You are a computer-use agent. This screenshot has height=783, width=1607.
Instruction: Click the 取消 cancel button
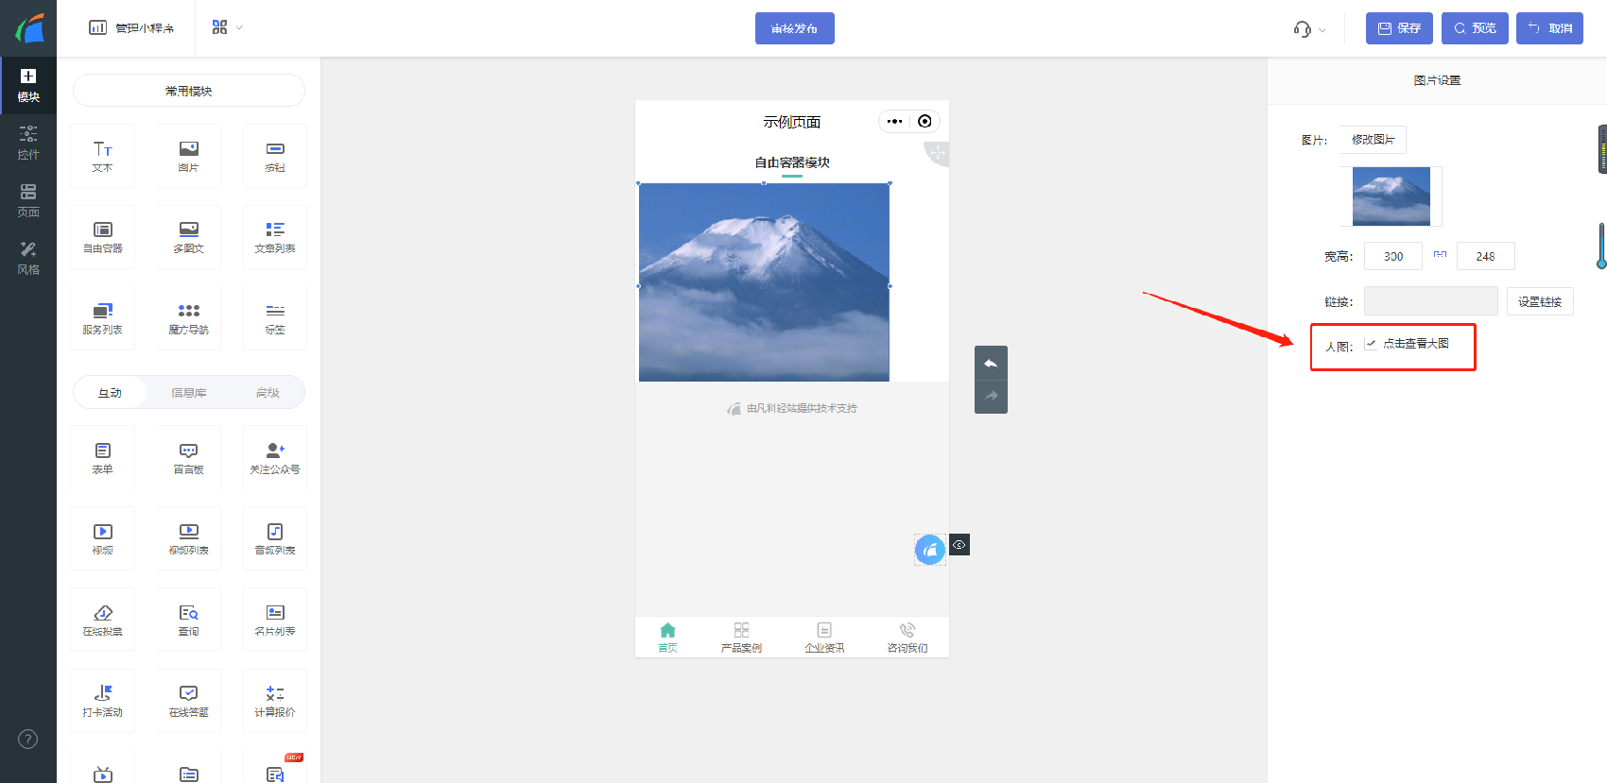tap(1550, 28)
